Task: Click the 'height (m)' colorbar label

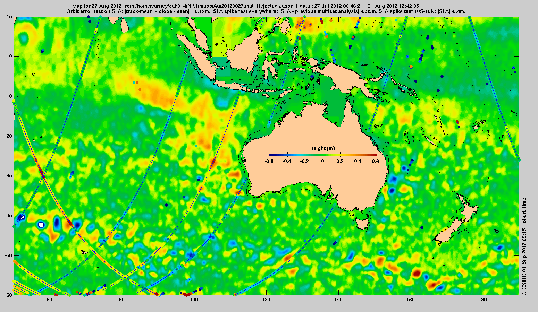Action: click(322, 148)
